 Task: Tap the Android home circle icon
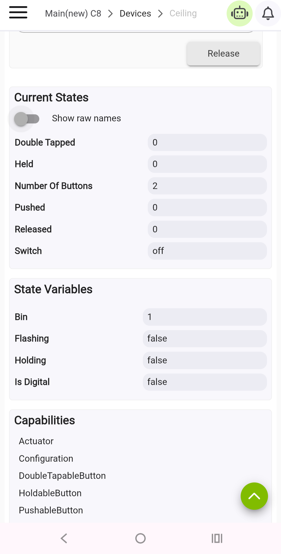(140, 538)
